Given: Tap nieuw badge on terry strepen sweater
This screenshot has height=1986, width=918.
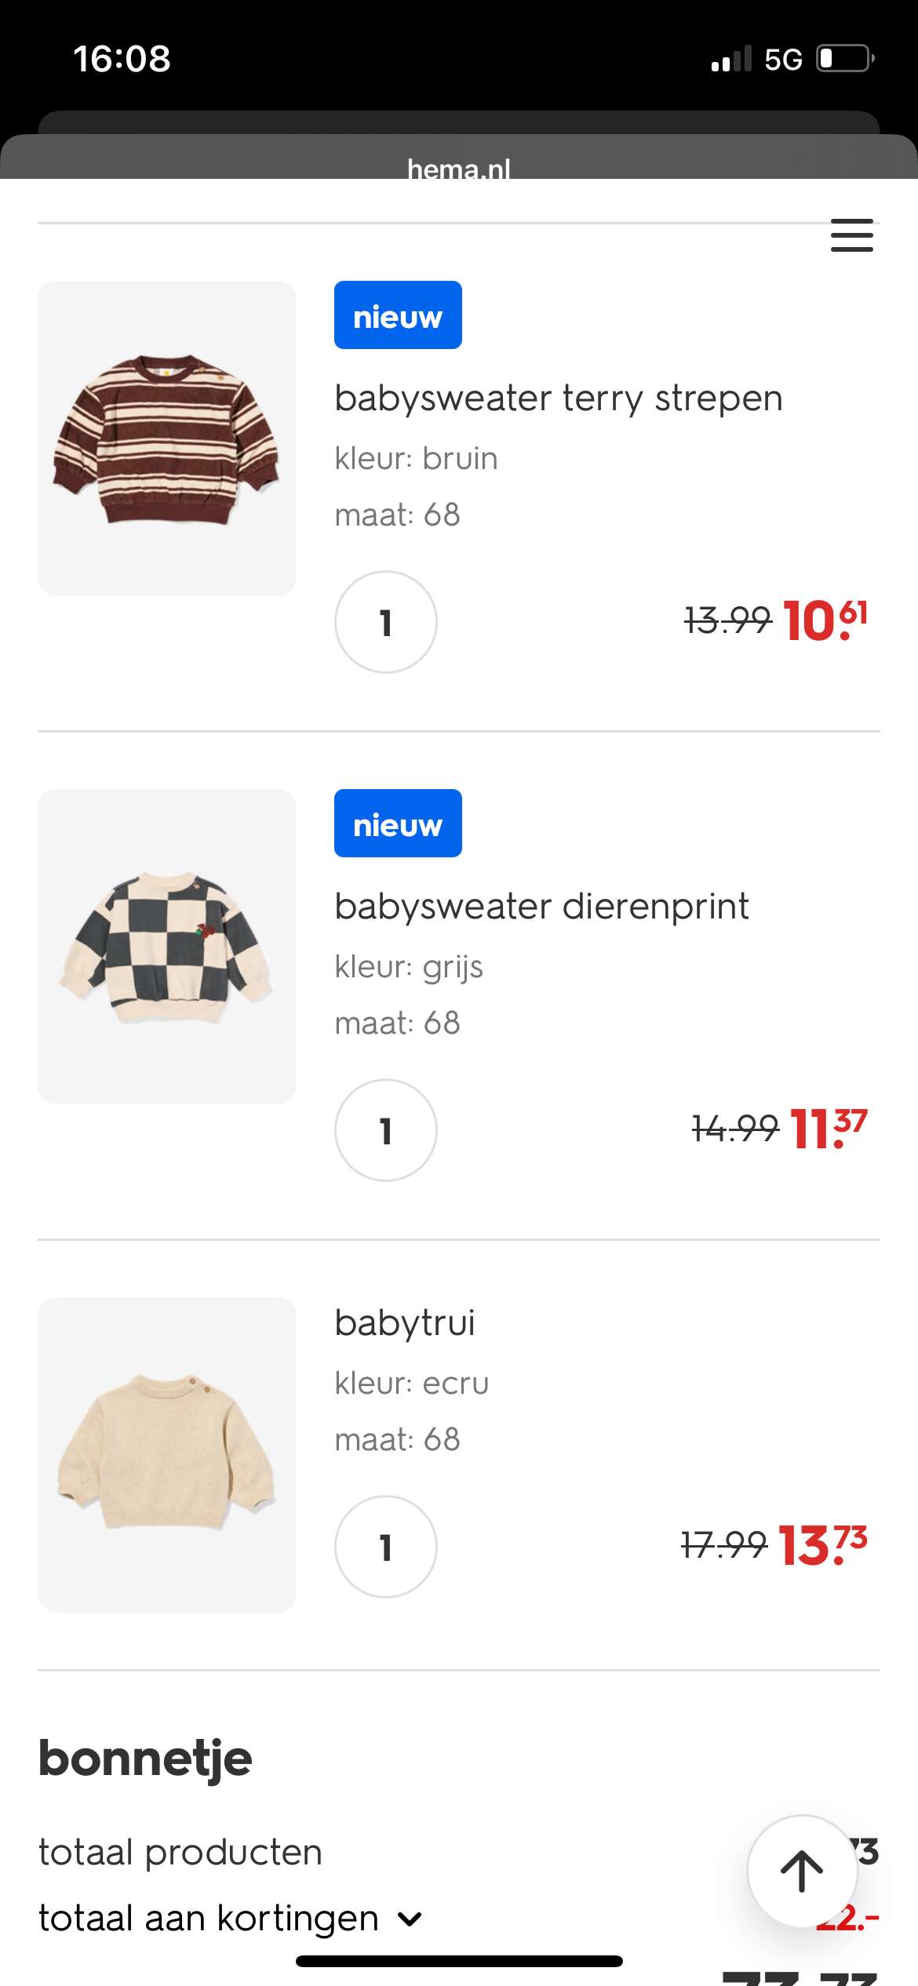Looking at the screenshot, I should (398, 315).
